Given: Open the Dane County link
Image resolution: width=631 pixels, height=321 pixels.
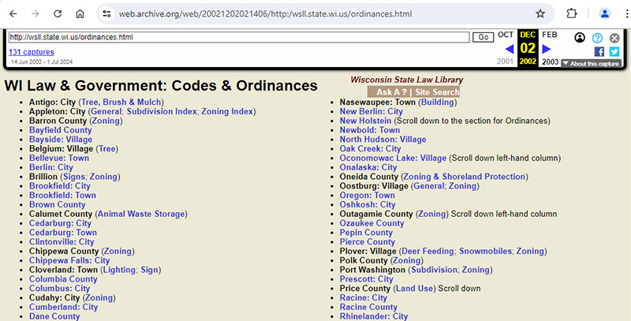Looking at the screenshot, I should pyautogui.click(x=54, y=316).
